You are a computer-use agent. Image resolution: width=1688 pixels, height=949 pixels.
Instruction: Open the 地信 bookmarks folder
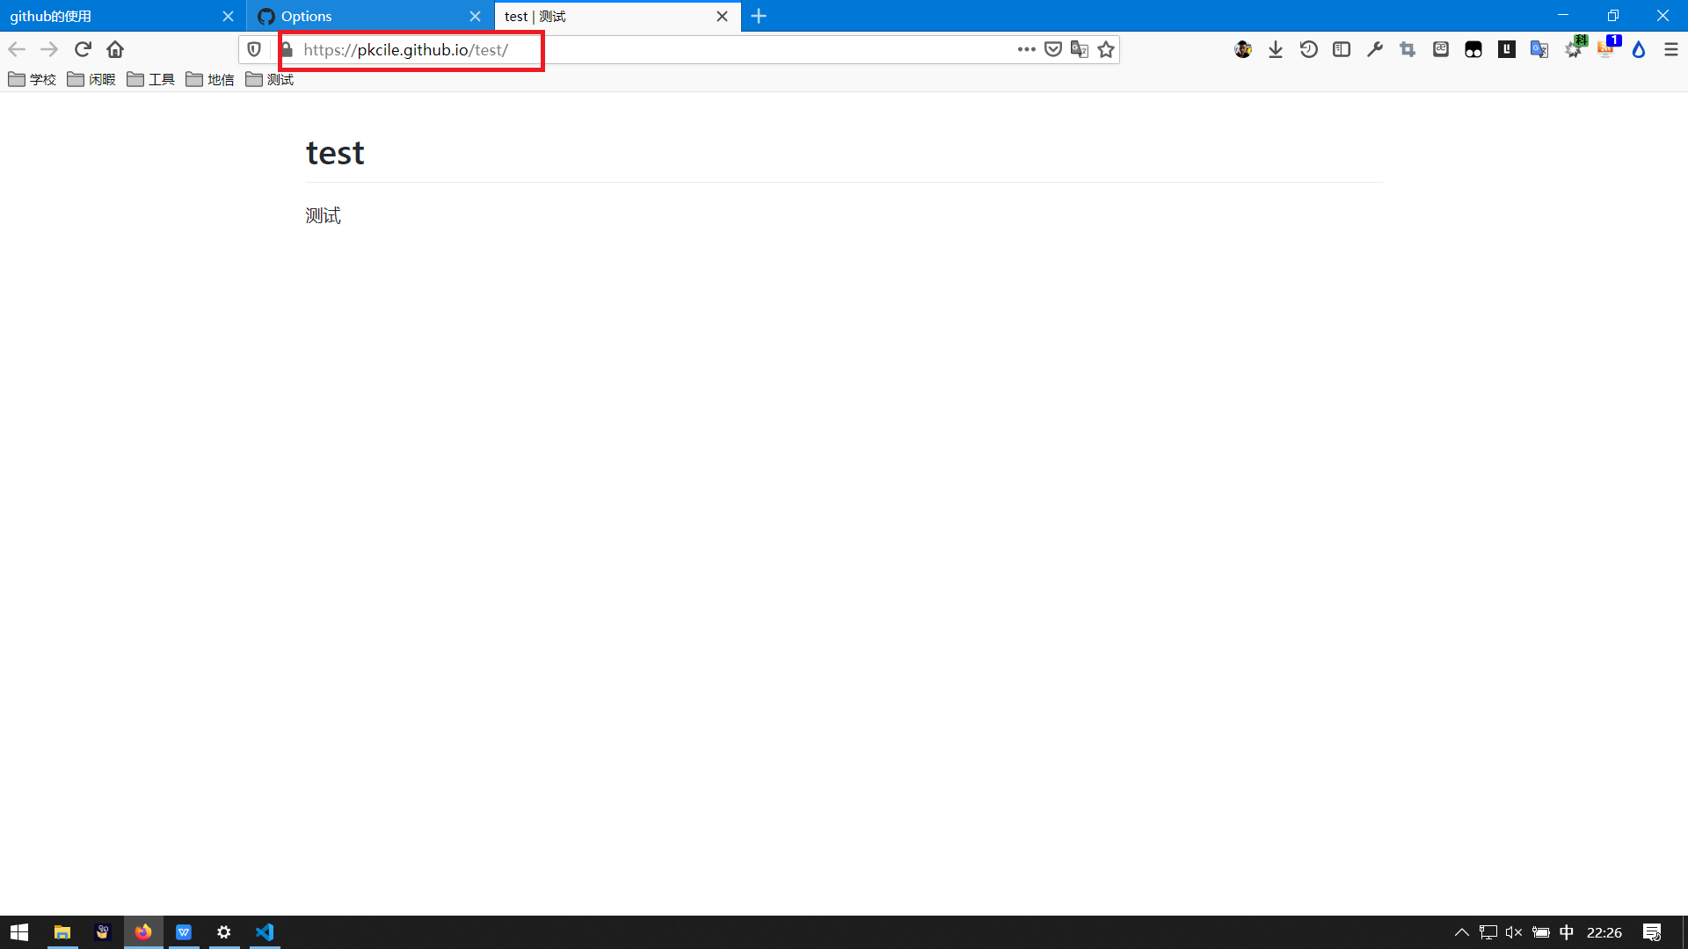(210, 79)
